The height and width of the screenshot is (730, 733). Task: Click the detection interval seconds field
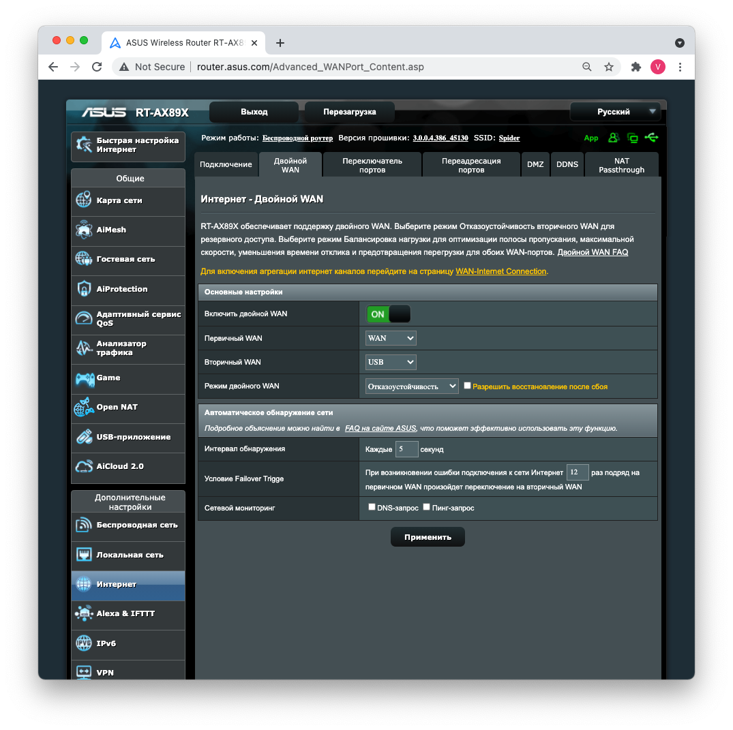tap(406, 449)
